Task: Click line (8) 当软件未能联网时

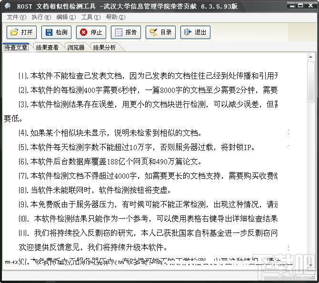Action: coord(95,190)
